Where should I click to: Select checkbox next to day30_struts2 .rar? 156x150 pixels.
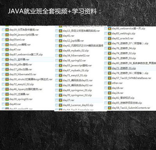[x=3, y=79]
